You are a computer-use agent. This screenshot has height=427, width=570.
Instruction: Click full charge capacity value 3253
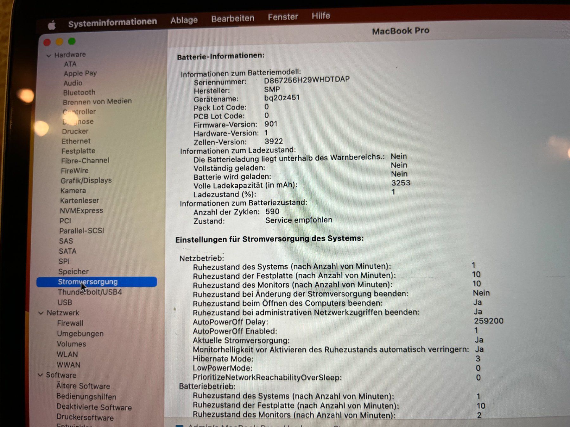pyautogui.click(x=401, y=183)
